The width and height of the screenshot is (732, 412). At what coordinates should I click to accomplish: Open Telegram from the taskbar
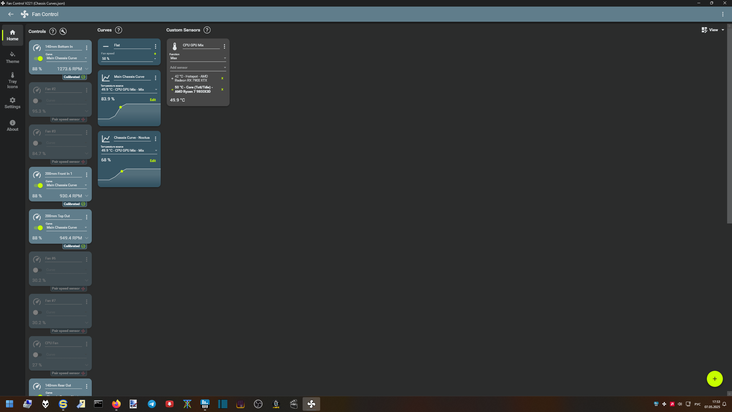pos(152,404)
